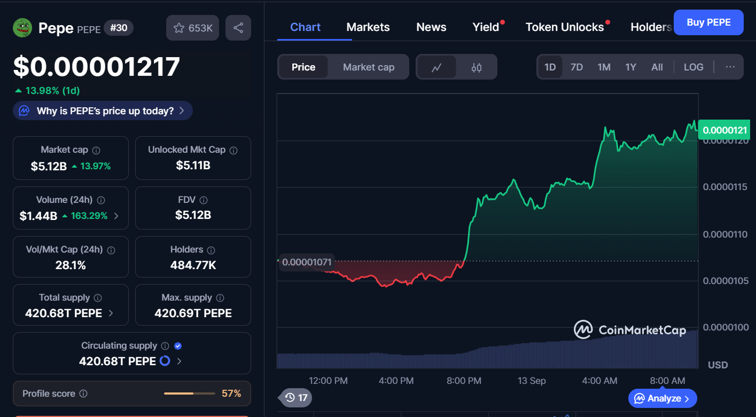
Task: Set chart range to 7D
Action: click(x=576, y=67)
